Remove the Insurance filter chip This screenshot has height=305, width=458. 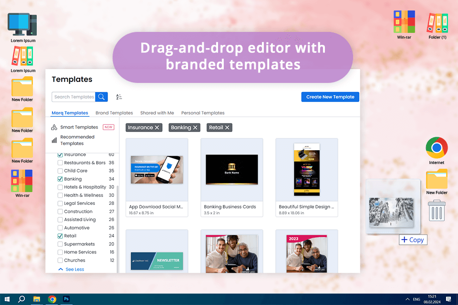pos(157,128)
